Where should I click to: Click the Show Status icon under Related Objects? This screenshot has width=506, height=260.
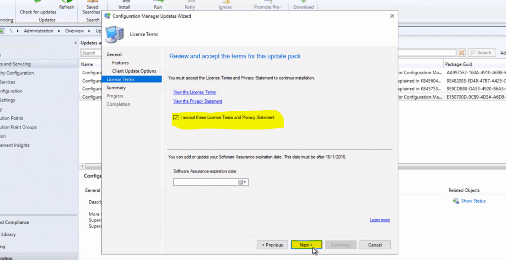point(456,201)
